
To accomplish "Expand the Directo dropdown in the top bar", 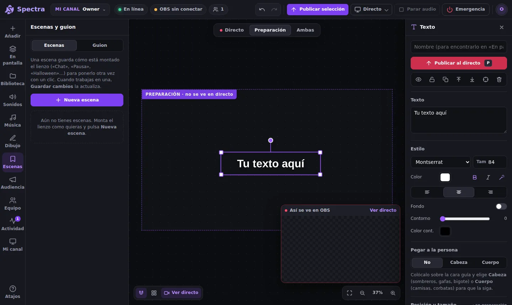I will pyautogui.click(x=371, y=10).
